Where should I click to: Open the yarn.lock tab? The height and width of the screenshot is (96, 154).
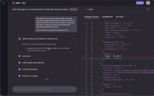[x=119, y=17]
